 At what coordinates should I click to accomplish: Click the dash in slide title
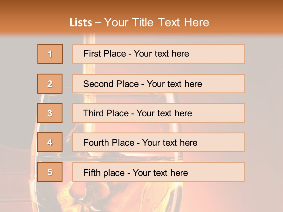pos(98,23)
